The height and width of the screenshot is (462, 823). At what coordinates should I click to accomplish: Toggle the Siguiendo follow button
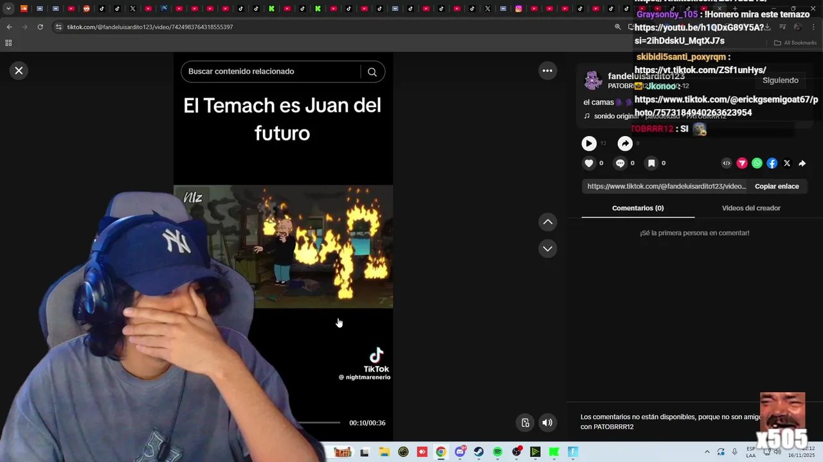[x=780, y=80]
